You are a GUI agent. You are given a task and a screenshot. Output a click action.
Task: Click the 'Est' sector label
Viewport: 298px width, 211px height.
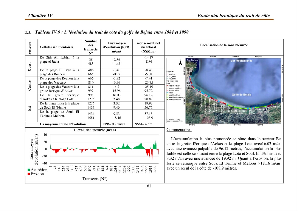click(30, 108)
